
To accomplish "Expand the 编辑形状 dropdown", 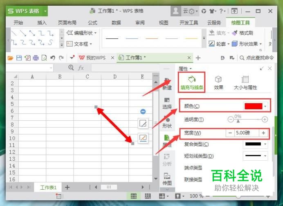I will tap(95, 33).
